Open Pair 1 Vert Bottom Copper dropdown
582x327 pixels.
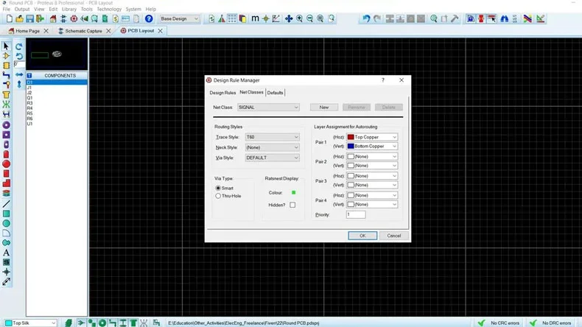tap(372, 147)
